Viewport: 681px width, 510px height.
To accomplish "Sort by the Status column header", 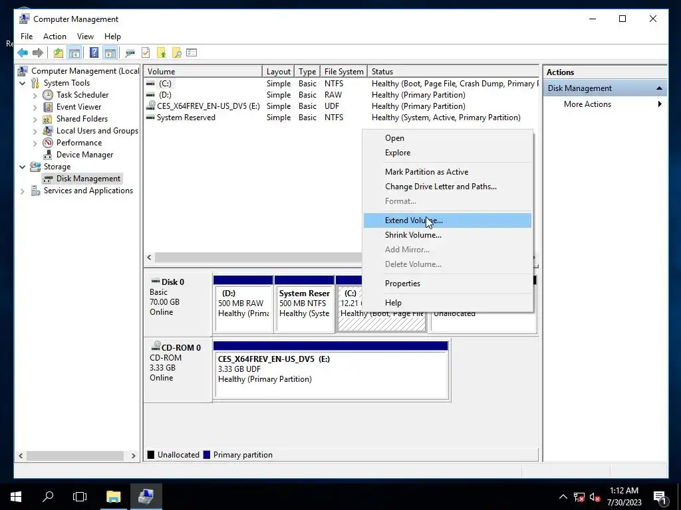I will click(453, 72).
